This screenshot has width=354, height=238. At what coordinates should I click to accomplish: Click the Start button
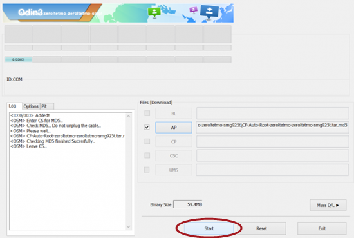point(209,228)
